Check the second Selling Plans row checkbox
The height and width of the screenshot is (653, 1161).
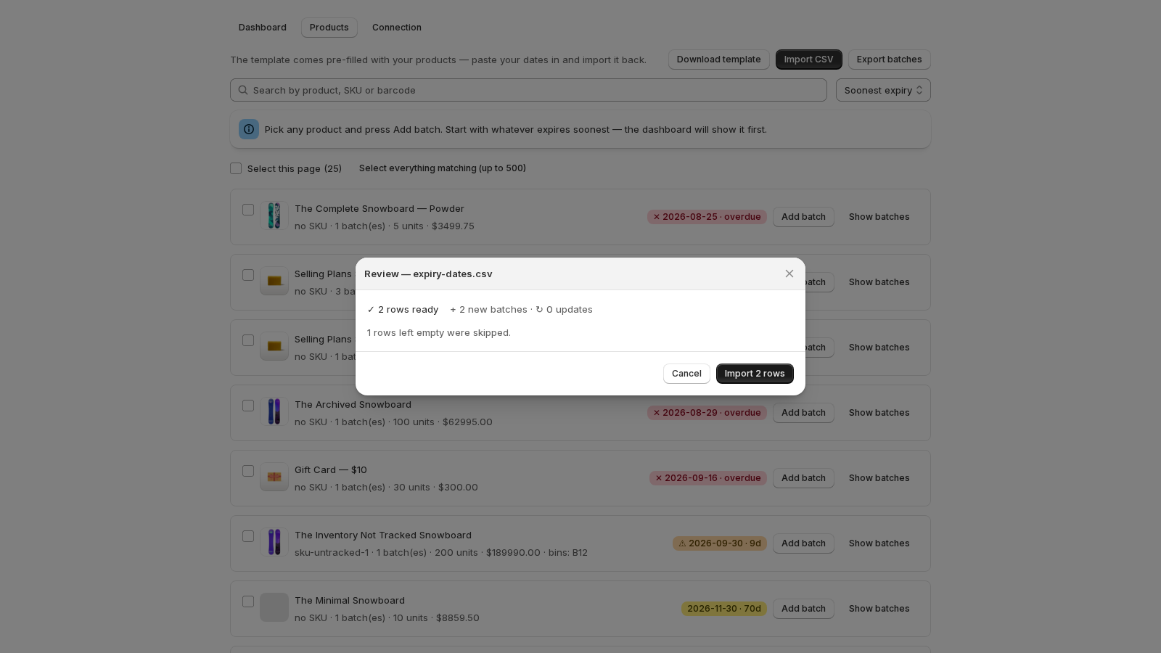pos(248,340)
